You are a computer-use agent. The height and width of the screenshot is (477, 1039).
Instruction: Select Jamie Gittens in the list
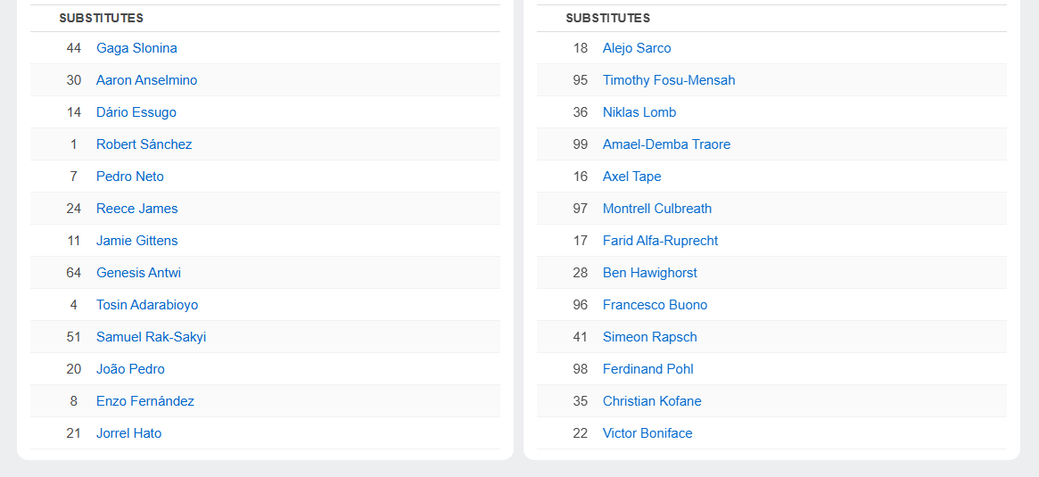click(136, 241)
